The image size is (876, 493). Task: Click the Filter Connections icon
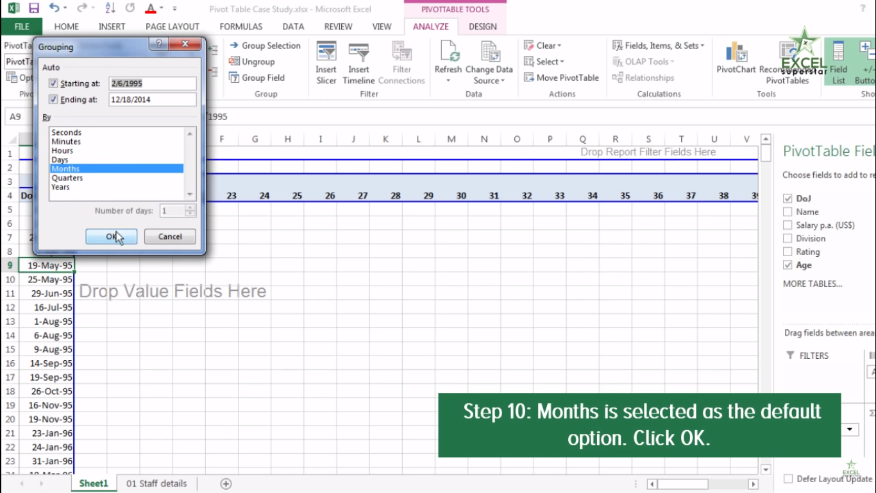tap(401, 52)
